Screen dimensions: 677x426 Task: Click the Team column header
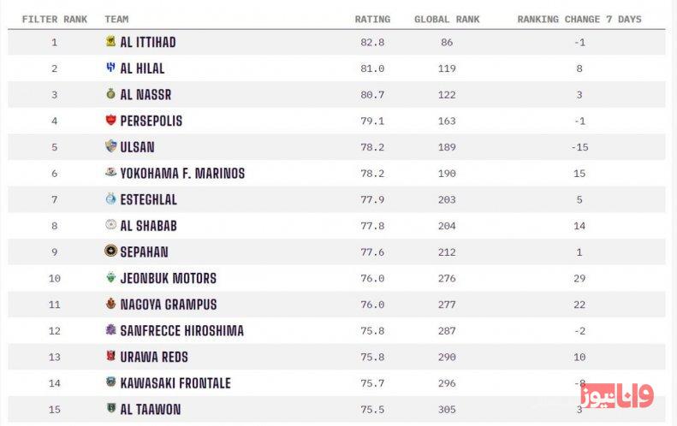click(116, 19)
